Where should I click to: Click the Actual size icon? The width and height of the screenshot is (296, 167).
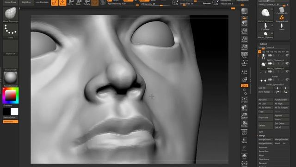point(244,39)
